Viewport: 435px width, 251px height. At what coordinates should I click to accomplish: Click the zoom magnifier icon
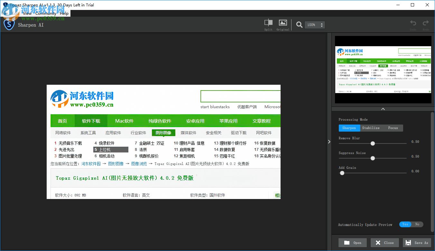(299, 25)
